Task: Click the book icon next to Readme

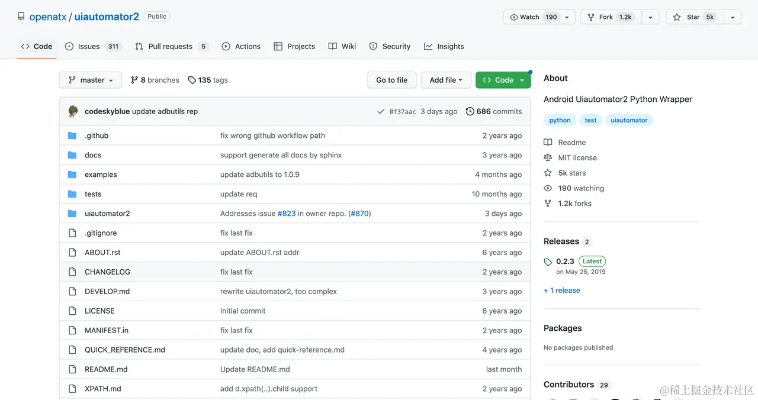Action: (x=548, y=143)
